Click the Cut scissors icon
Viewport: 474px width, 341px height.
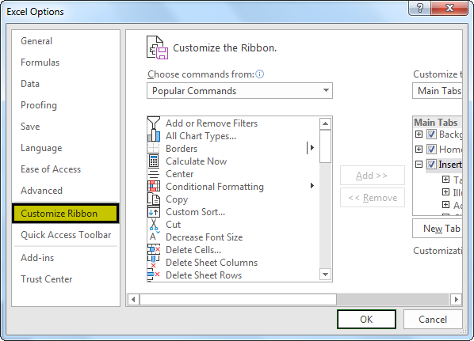pos(155,225)
